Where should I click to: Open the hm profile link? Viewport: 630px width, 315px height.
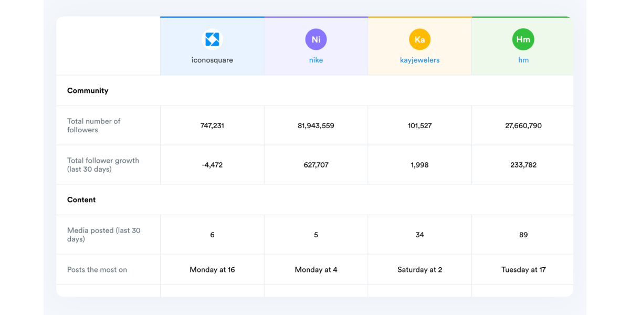tap(523, 60)
